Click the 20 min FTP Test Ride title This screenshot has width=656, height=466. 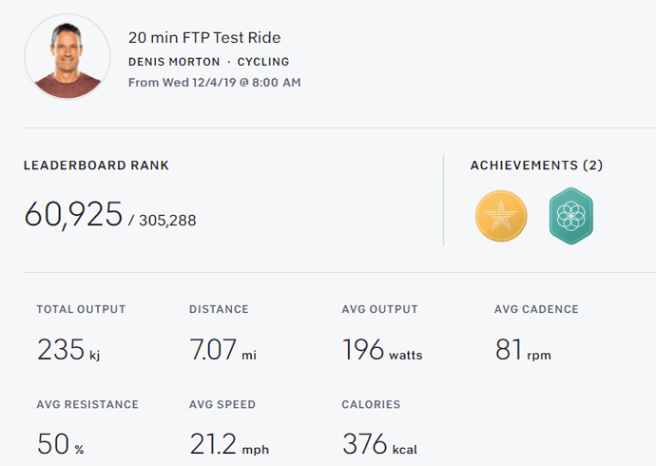(x=204, y=38)
